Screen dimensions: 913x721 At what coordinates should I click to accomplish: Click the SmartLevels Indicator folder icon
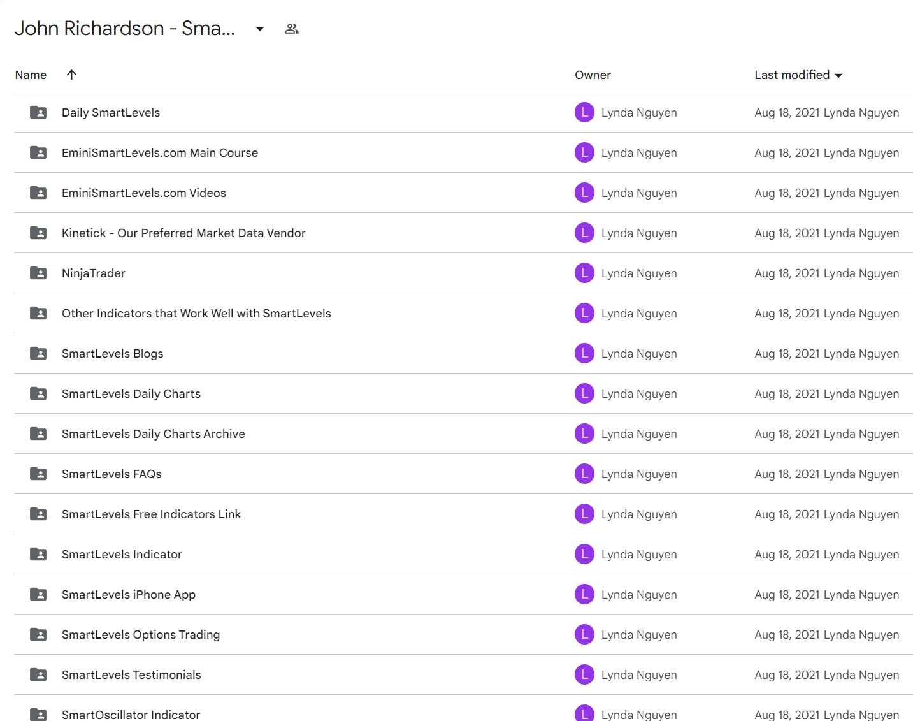click(x=38, y=554)
